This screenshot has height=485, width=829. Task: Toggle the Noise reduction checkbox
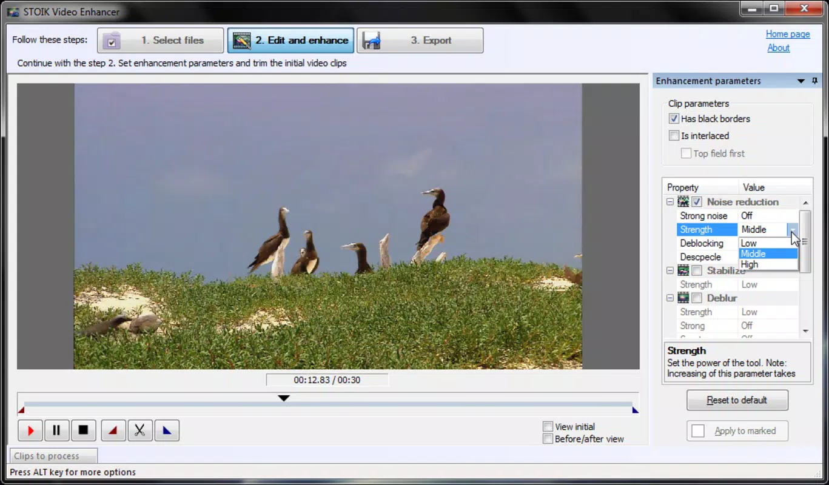[697, 202]
